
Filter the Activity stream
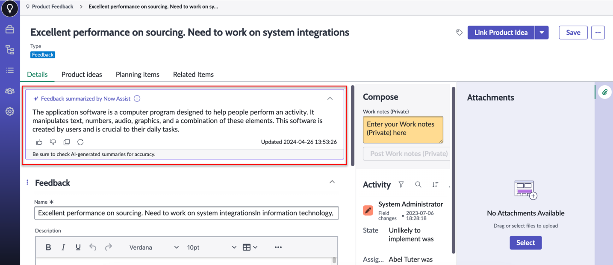401,185
